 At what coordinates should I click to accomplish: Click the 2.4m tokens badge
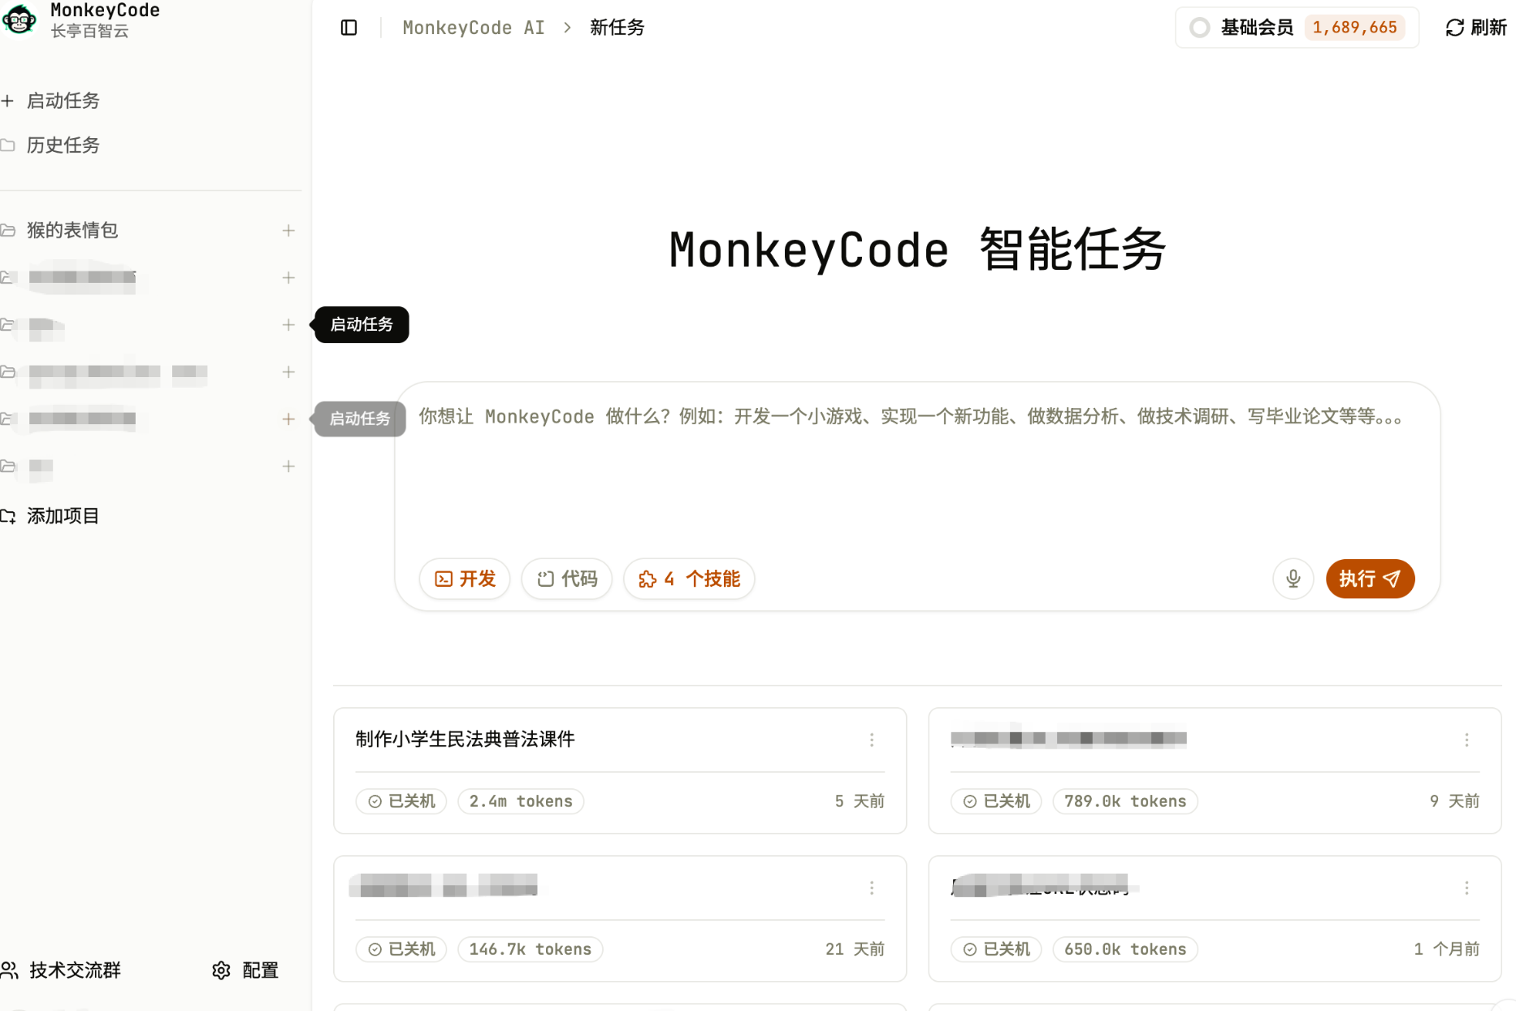[x=521, y=801]
